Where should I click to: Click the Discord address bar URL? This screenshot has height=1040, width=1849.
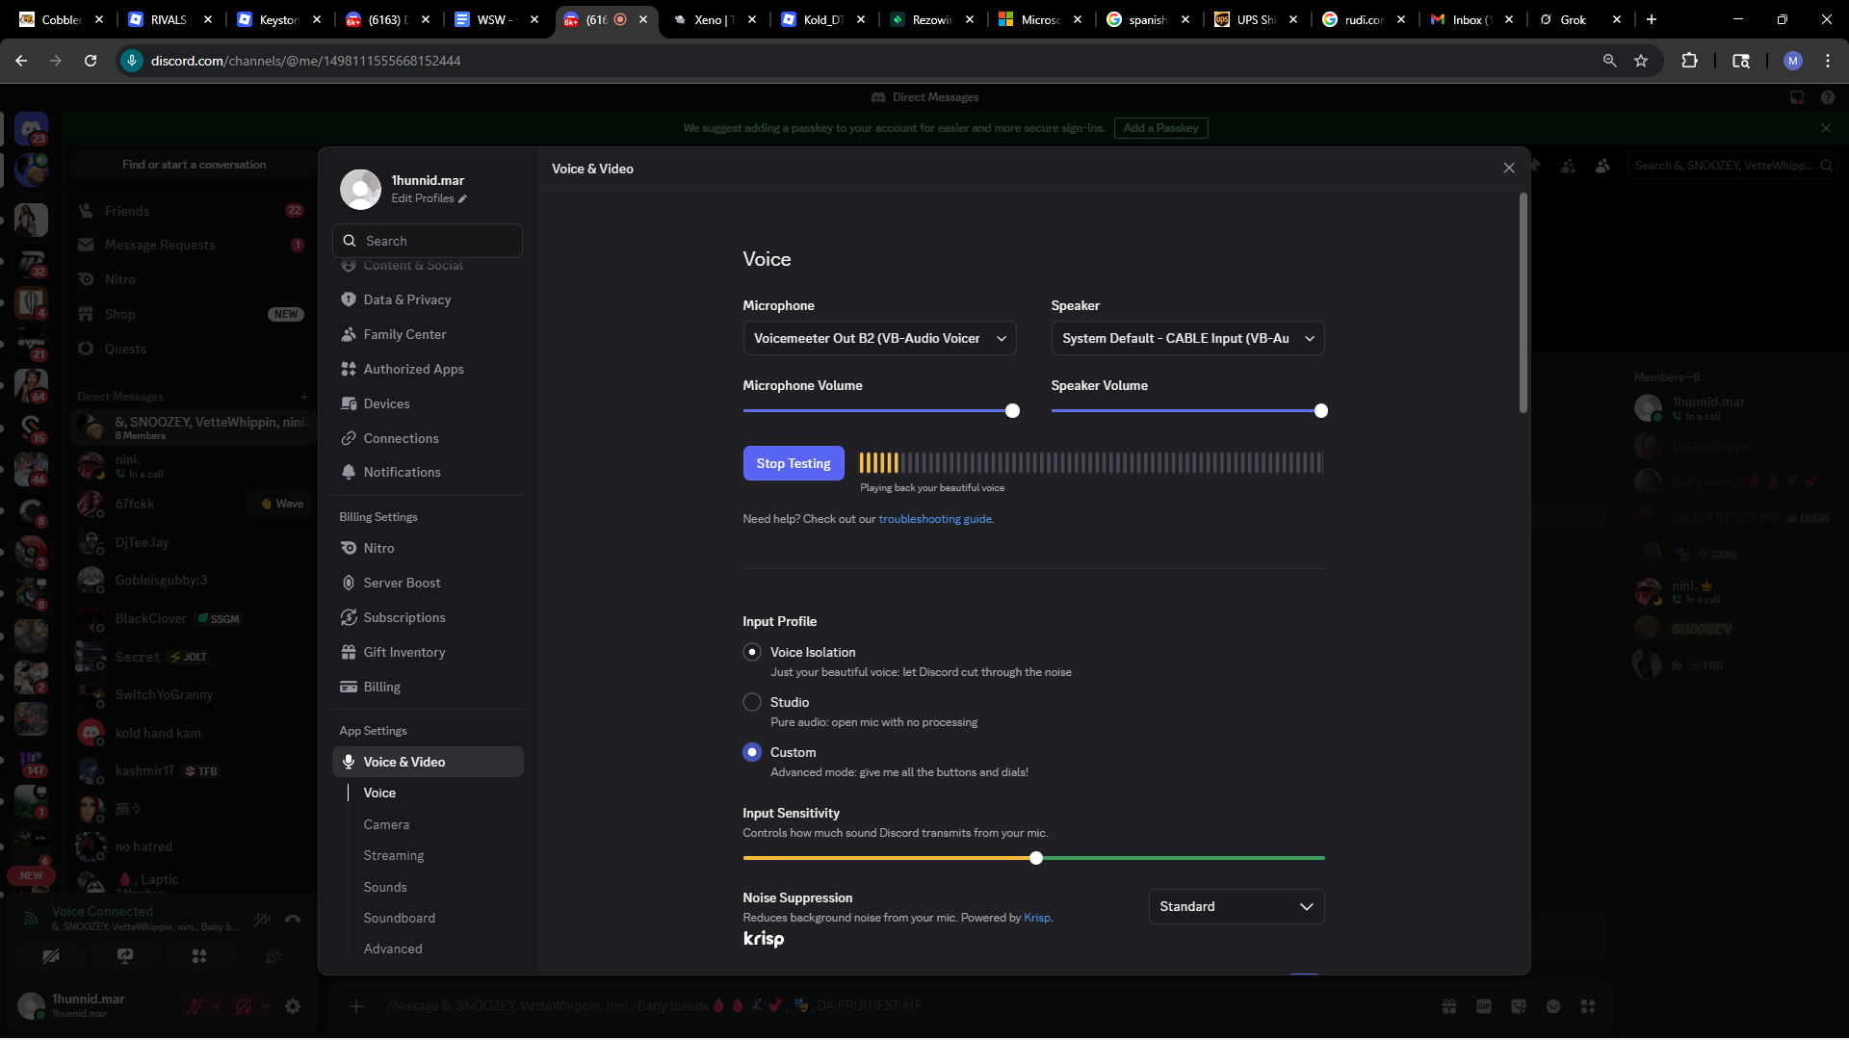[x=305, y=61]
